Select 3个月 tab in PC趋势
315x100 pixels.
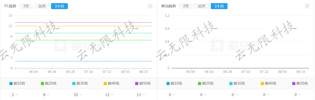[x=59, y=6]
